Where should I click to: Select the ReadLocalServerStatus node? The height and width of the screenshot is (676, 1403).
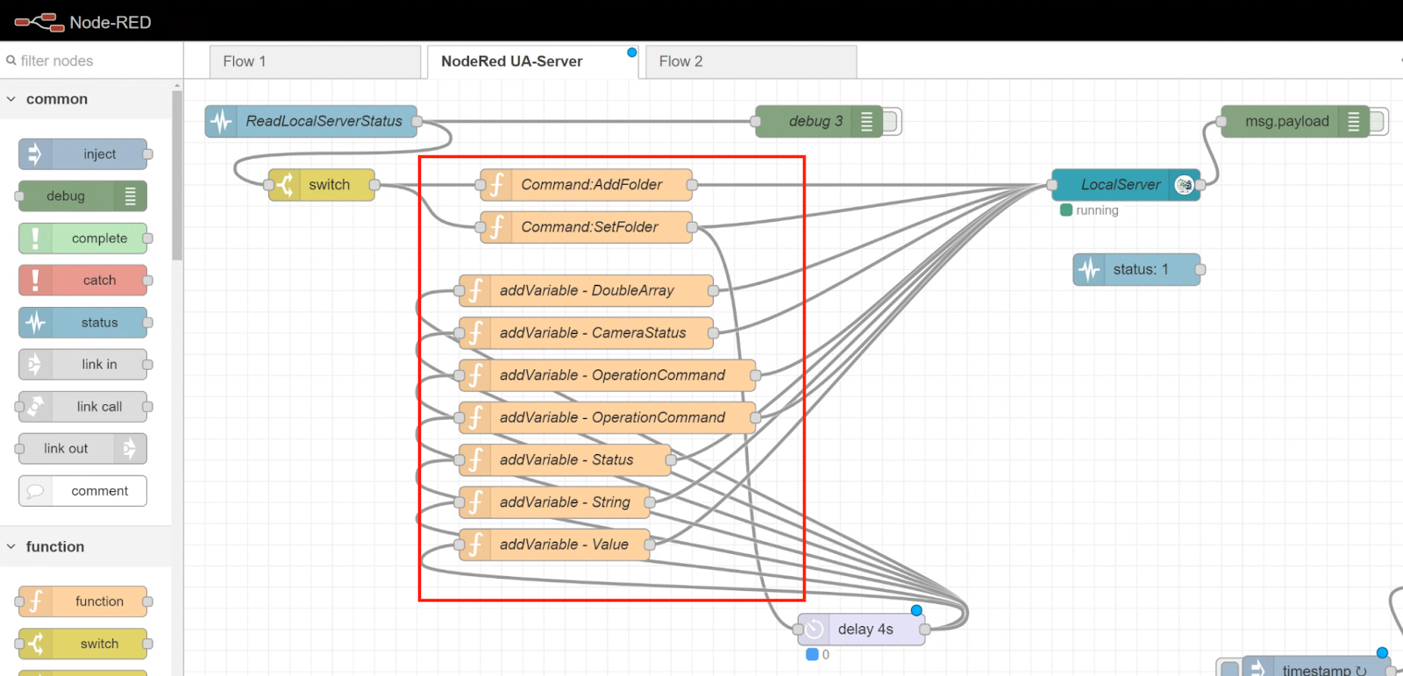pyautogui.click(x=311, y=122)
